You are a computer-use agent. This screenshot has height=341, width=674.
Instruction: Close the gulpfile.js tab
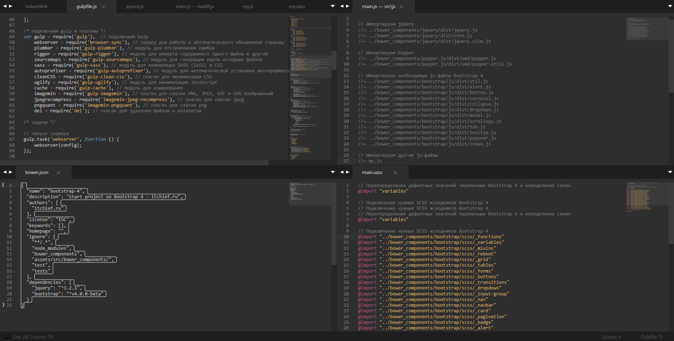103,7
